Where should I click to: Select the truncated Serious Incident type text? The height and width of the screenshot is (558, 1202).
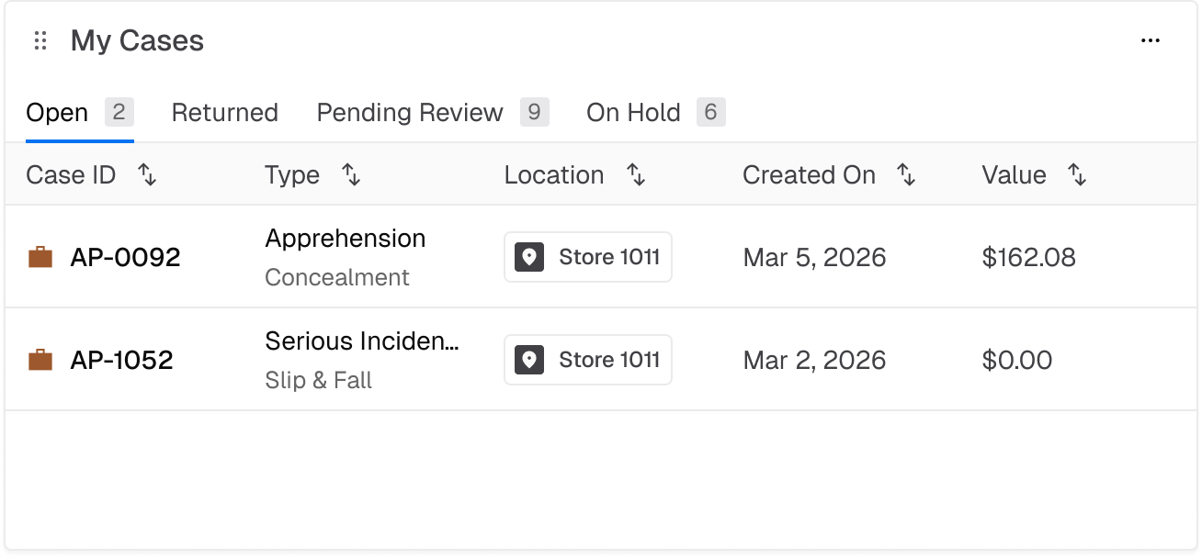tap(362, 341)
